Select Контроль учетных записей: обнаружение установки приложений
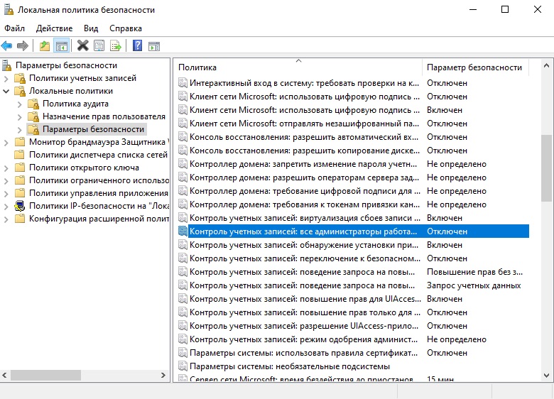Image resolution: width=554 pixels, height=399 pixels. tap(304, 245)
